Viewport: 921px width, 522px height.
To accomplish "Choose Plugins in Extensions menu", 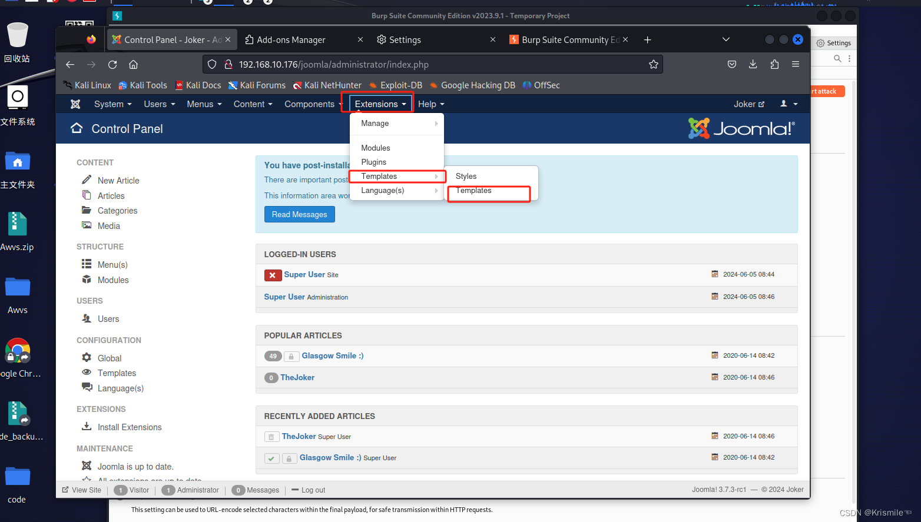I will point(397,162).
